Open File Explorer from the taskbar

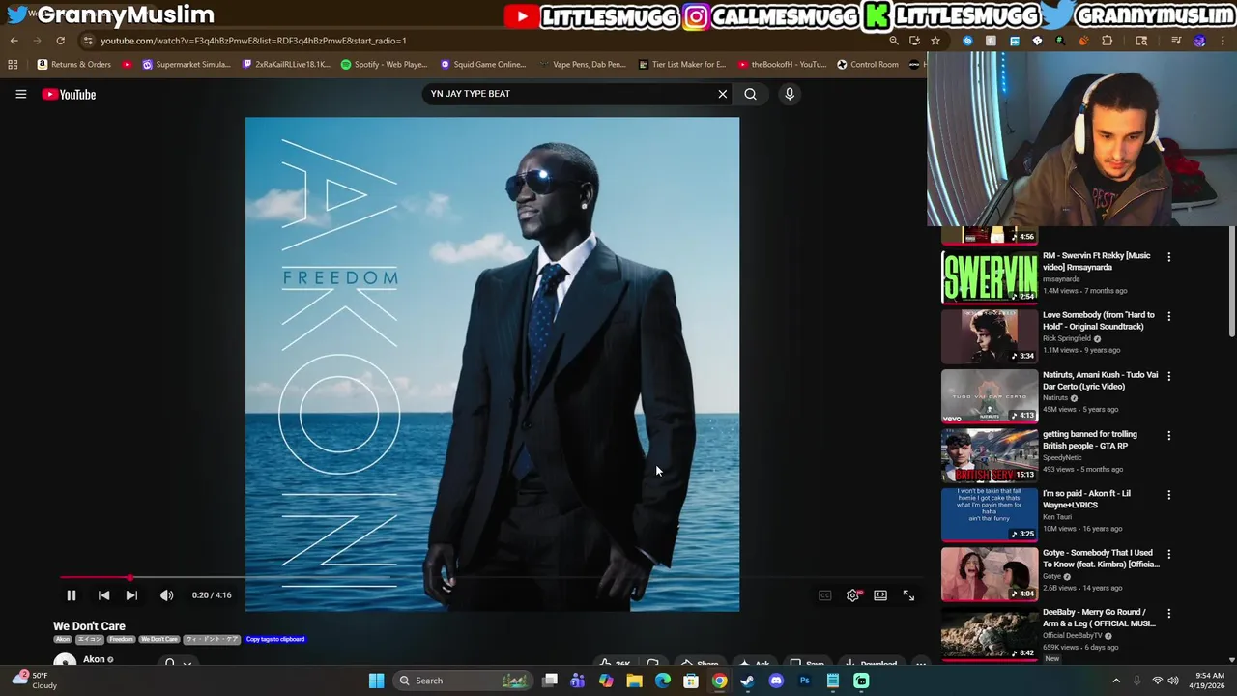point(634,681)
